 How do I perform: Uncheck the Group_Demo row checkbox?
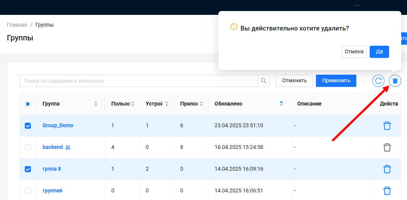pos(28,126)
